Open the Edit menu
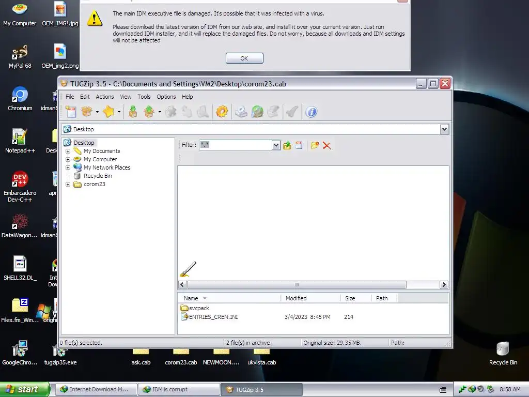Image resolution: width=529 pixels, height=397 pixels. [x=85, y=97]
